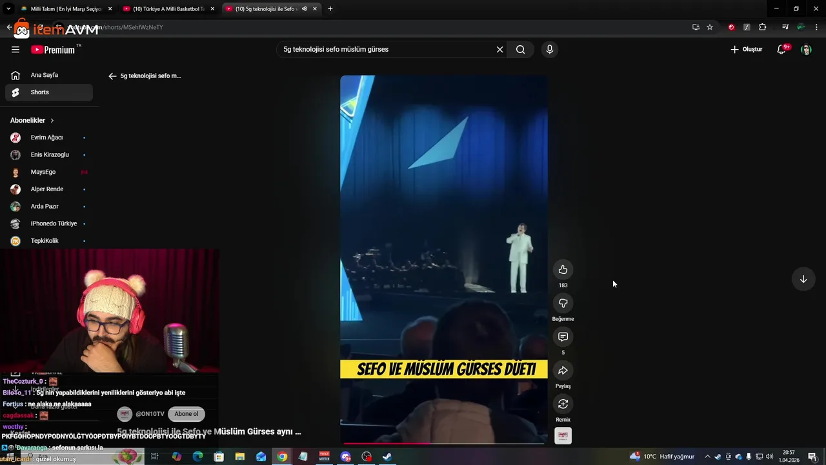Open the YouTube hamburger guide menu
The height and width of the screenshot is (465, 826).
tap(15, 49)
